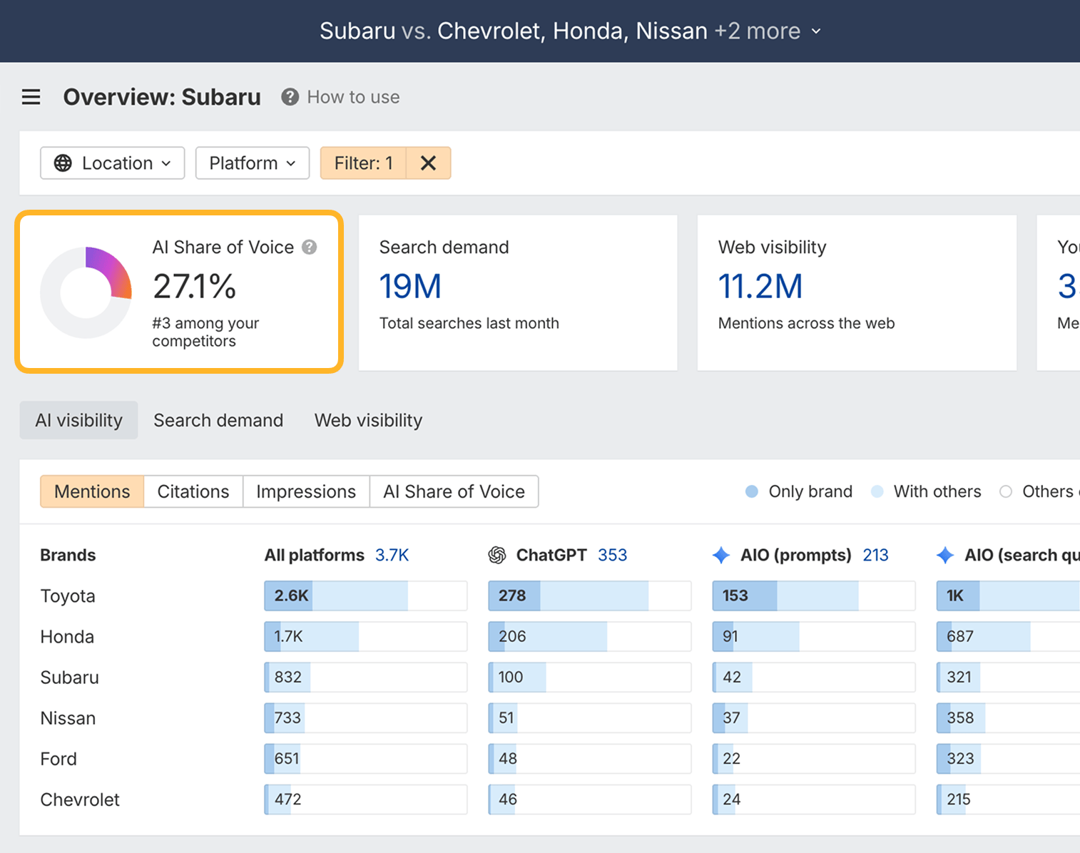
Task: Select the Toyota brand row label
Action: [x=68, y=596]
